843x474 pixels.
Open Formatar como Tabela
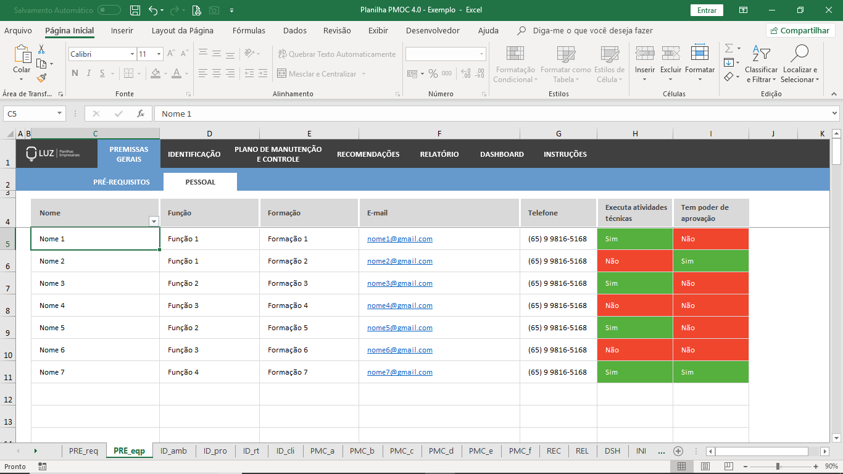(x=566, y=64)
